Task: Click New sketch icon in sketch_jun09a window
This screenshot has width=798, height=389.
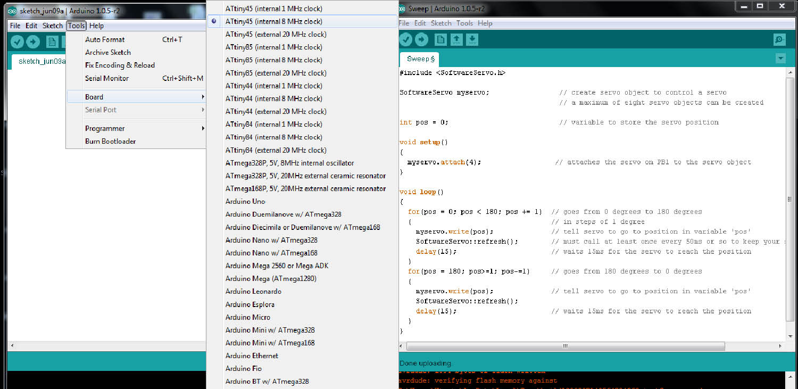Action: click(x=52, y=42)
